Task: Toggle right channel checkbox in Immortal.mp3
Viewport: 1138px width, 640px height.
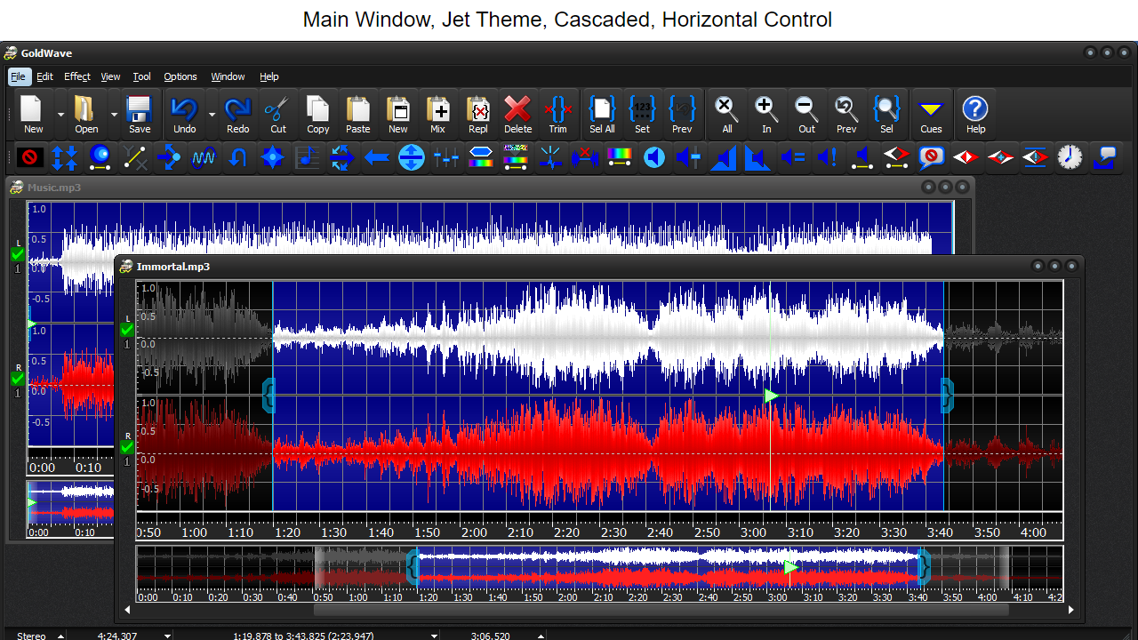Action: pyautogui.click(x=127, y=448)
